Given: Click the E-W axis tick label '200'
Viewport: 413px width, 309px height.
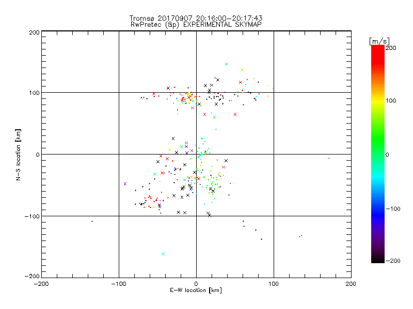Looking at the screenshot, I should click(x=351, y=284).
